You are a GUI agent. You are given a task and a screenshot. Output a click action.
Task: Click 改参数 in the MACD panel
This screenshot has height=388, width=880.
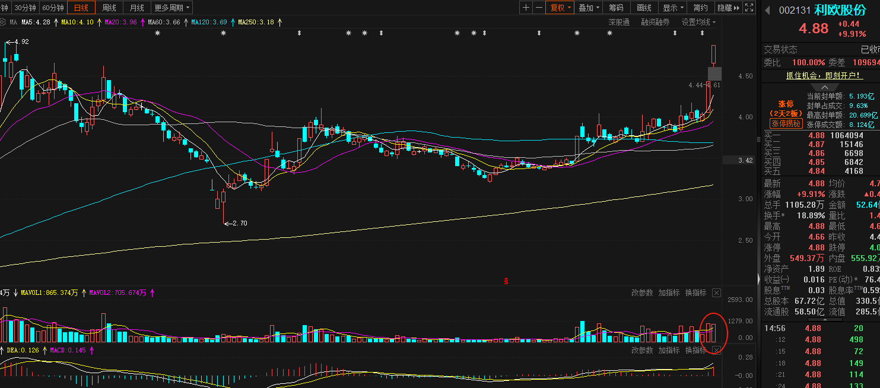642,350
